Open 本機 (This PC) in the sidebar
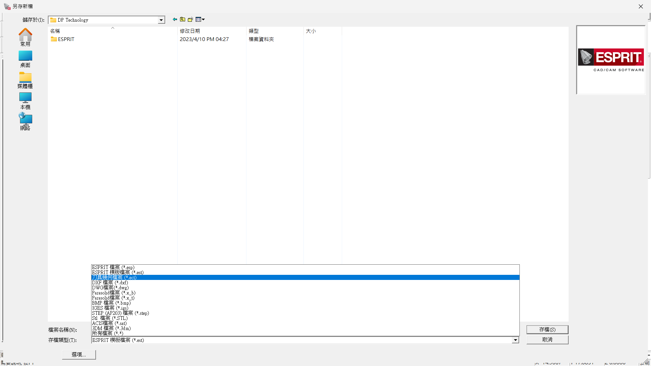This screenshot has width=651, height=366. pyautogui.click(x=25, y=101)
